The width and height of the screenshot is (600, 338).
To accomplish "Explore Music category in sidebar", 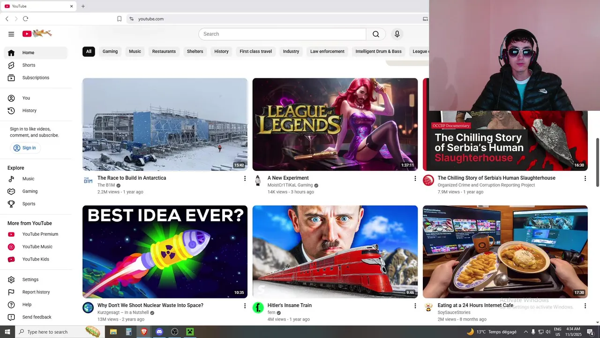I will pyautogui.click(x=36, y=179).
